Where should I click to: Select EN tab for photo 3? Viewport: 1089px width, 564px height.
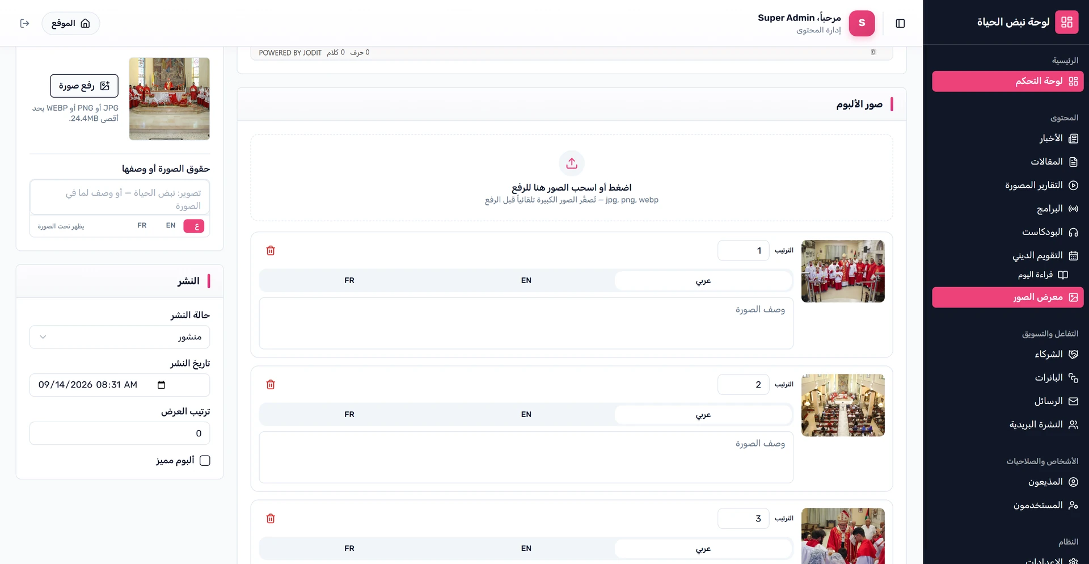pos(526,548)
